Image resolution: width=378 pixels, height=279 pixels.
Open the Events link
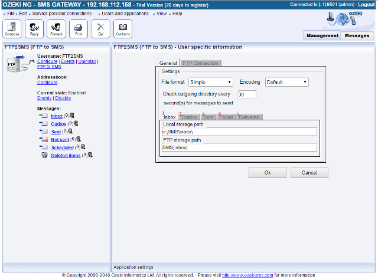point(68,61)
